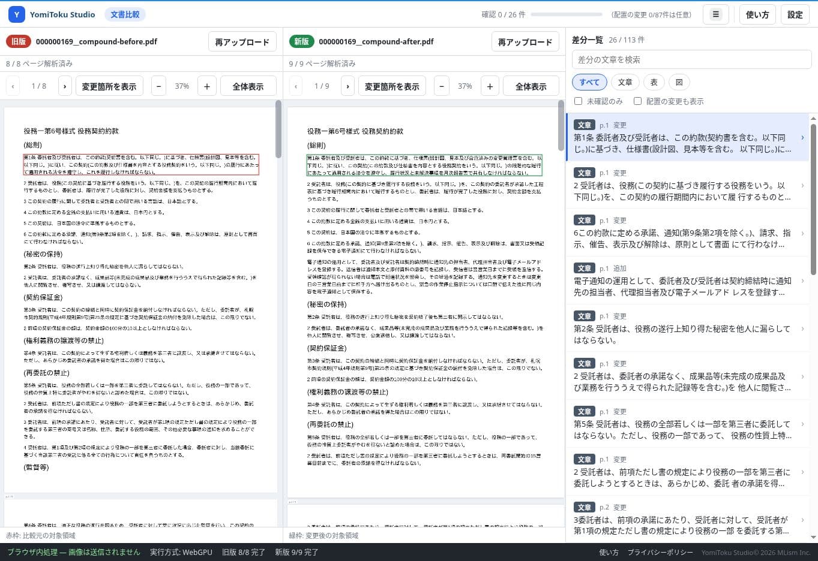Screen dimensions: 818x561
Task: Go to previous page in new document
Action: pos(296,86)
